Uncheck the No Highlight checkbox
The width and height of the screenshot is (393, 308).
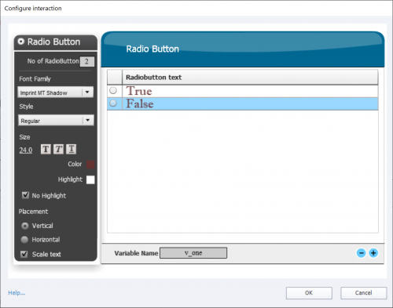click(25, 195)
